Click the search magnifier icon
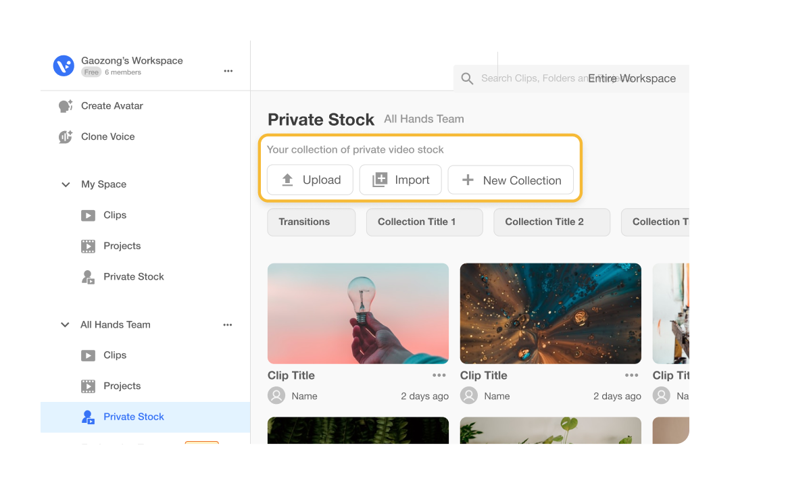 (466, 78)
